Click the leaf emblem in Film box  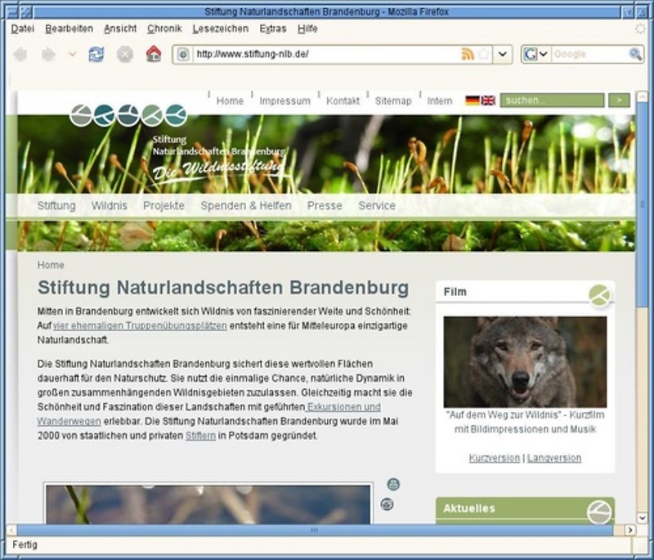[600, 295]
